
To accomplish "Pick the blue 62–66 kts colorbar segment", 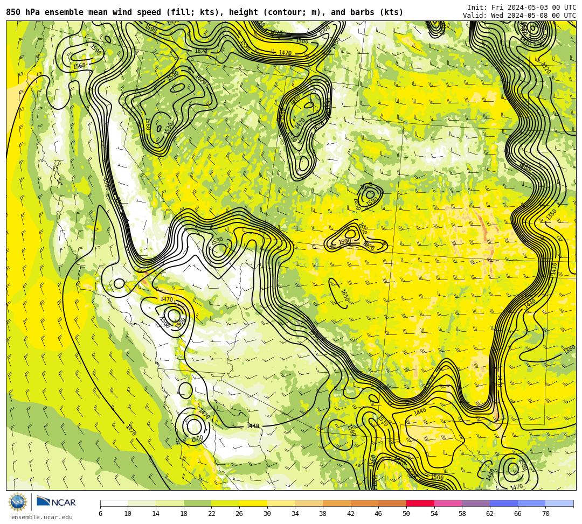I will [x=504, y=503].
